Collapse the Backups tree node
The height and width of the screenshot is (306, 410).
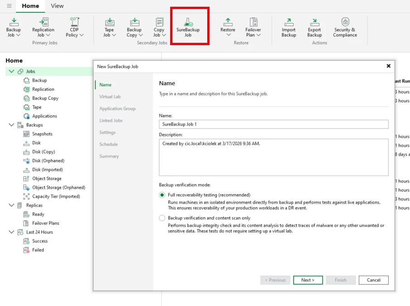point(11,125)
